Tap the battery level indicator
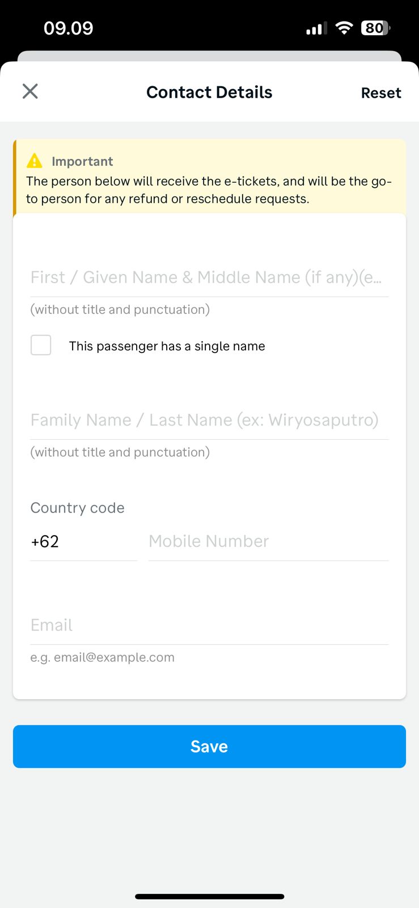 [375, 28]
